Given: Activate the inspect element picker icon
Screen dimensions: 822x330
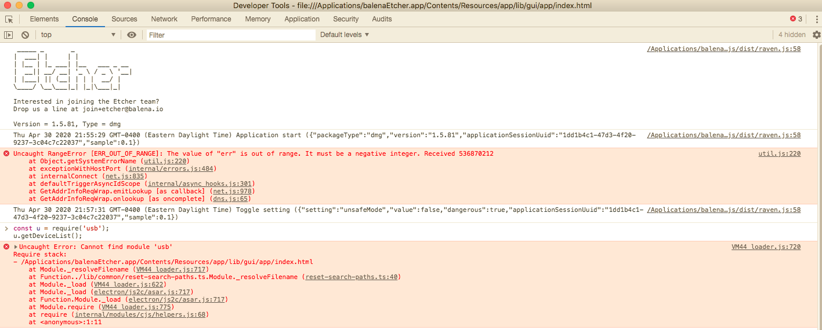Looking at the screenshot, I should (x=9, y=19).
